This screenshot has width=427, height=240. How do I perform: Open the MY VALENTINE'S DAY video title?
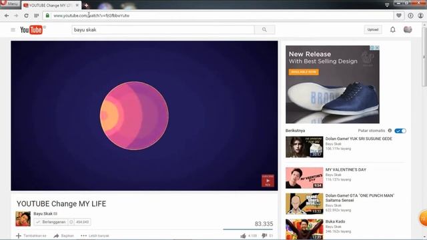tap(346, 170)
